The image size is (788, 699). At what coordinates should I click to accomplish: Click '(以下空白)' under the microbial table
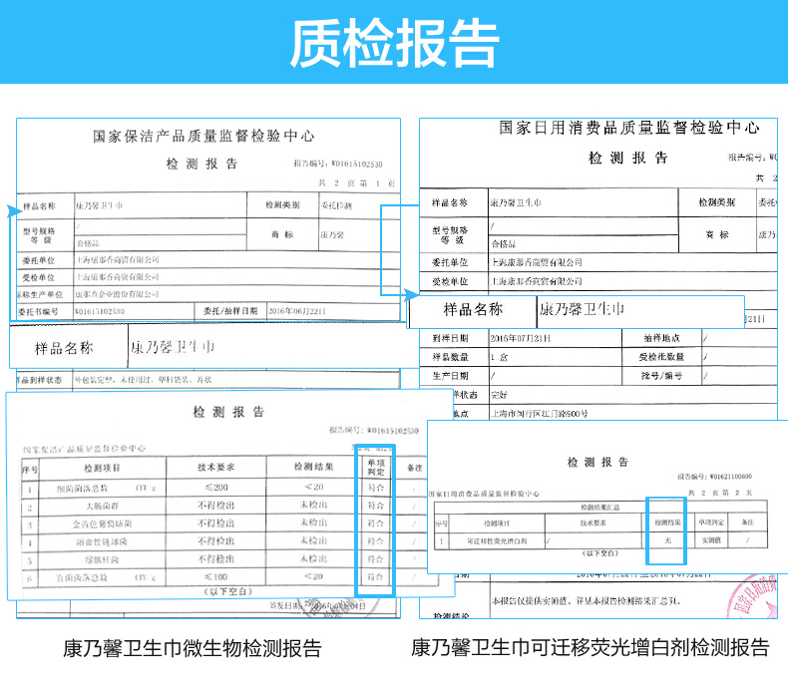point(227,592)
